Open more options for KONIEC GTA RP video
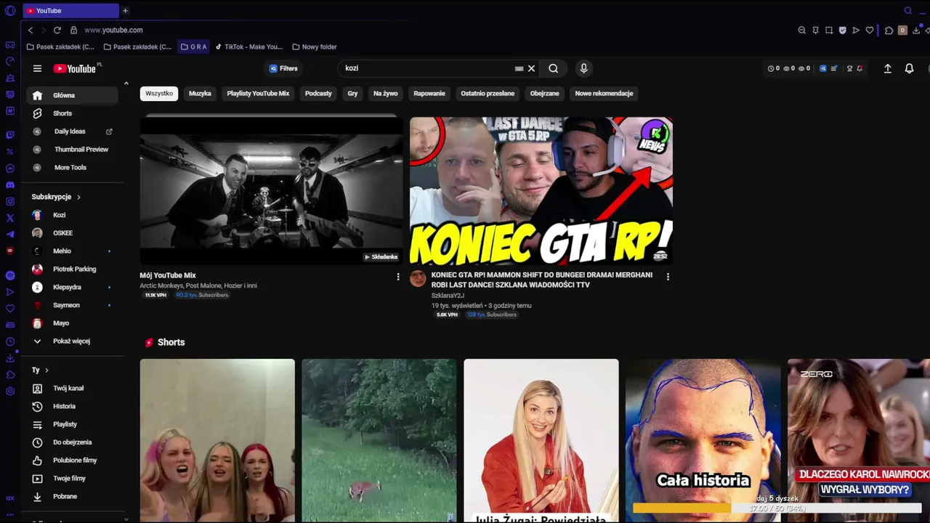The width and height of the screenshot is (930, 523). (668, 277)
